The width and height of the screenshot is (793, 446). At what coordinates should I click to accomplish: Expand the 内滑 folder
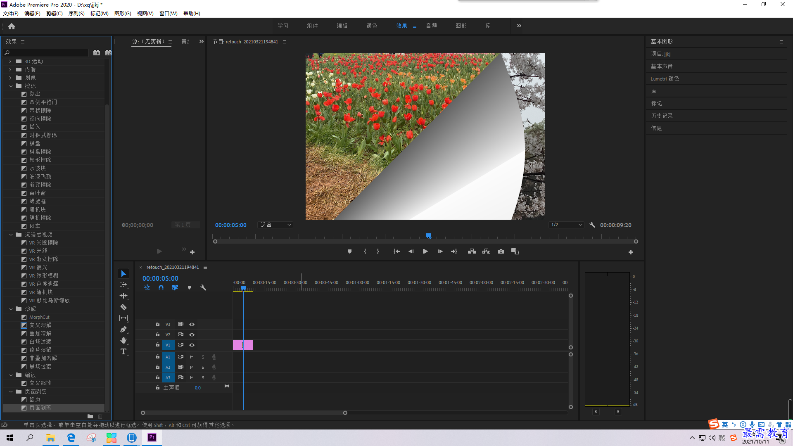tap(10, 69)
